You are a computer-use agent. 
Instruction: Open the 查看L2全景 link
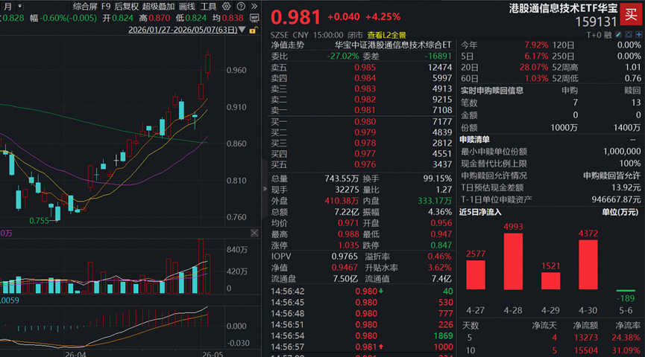pos(387,35)
